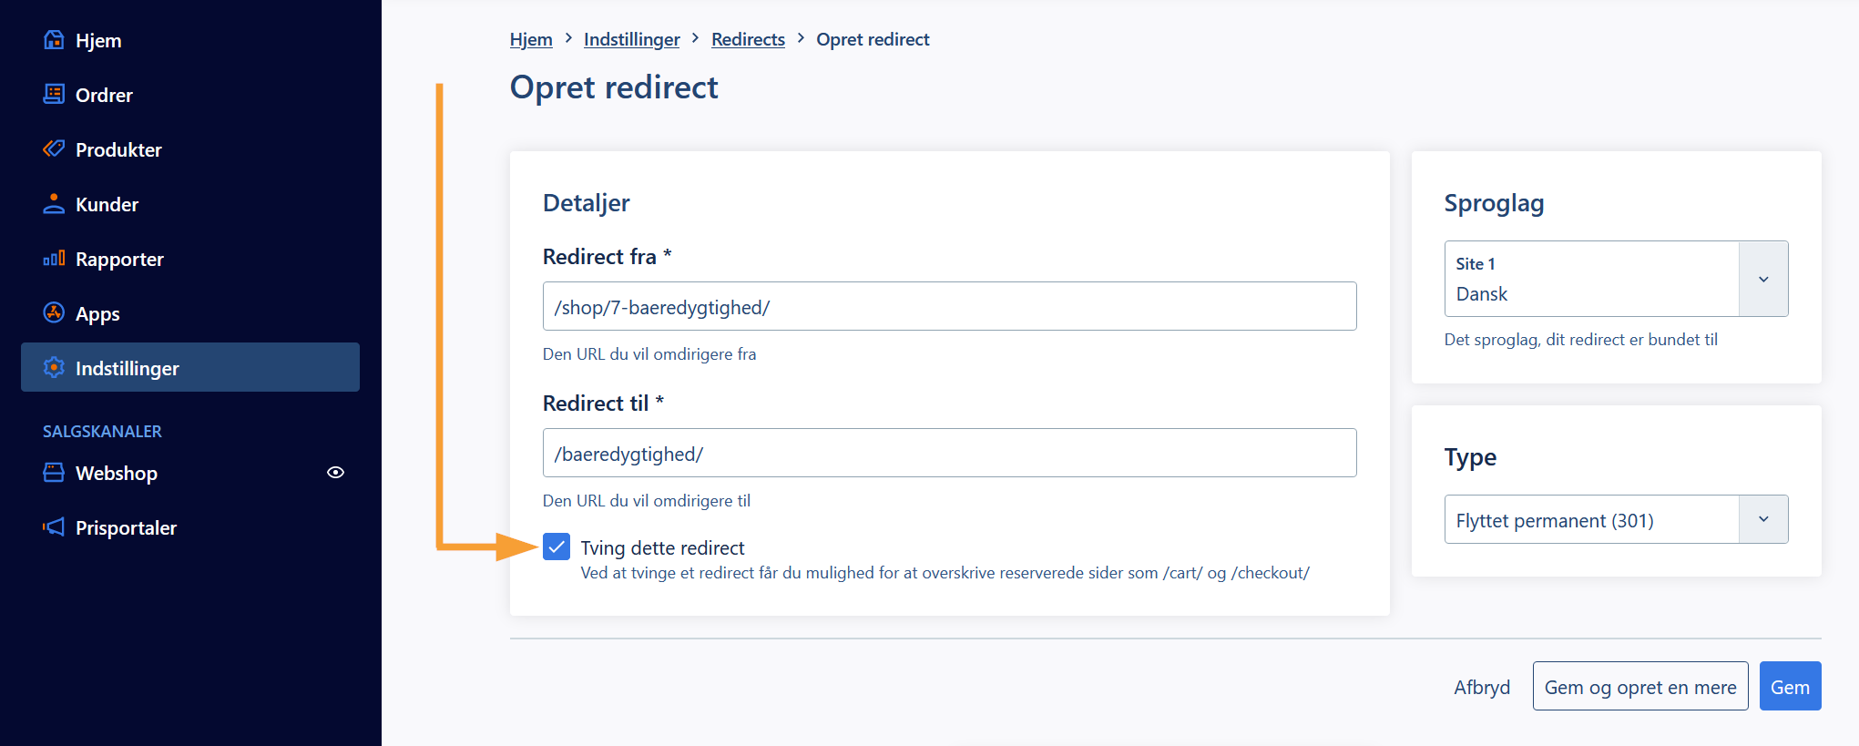Uncheck the Tving dette redirect checkbox
This screenshot has width=1859, height=746.
tap(557, 547)
